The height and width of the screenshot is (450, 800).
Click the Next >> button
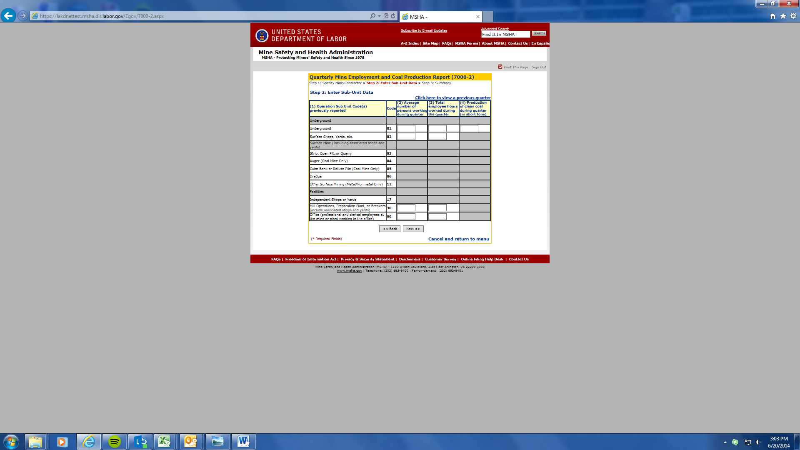click(x=413, y=229)
